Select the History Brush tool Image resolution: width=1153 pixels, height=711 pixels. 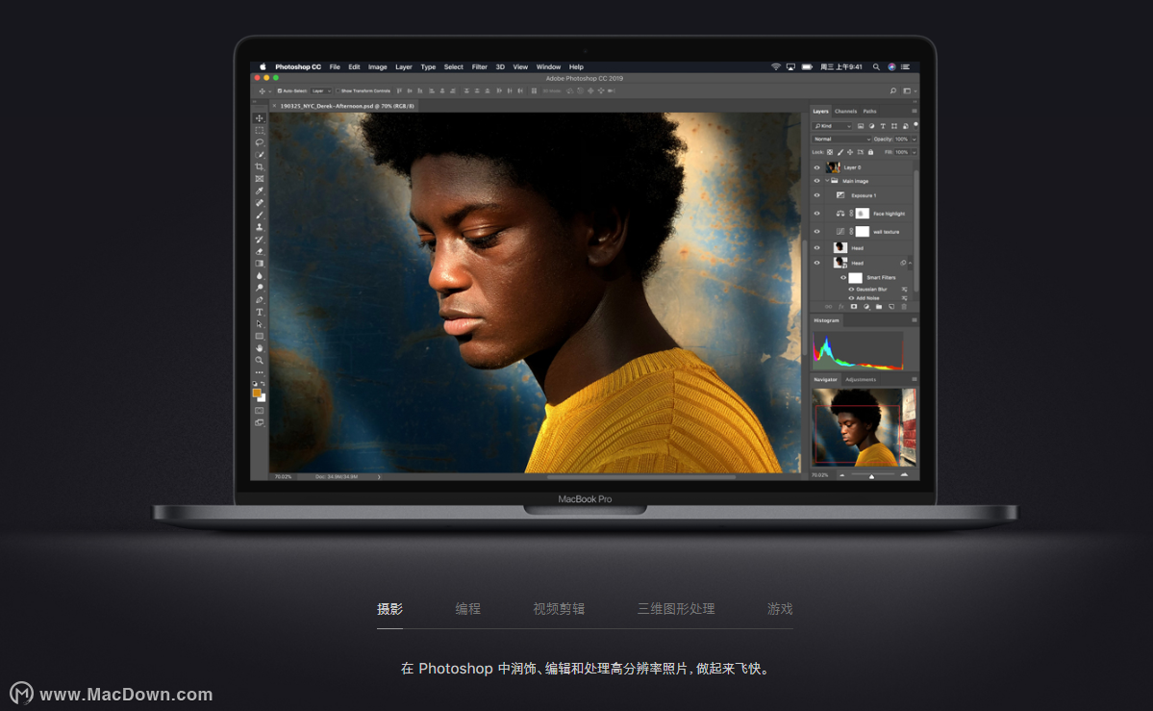coord(259,240)
